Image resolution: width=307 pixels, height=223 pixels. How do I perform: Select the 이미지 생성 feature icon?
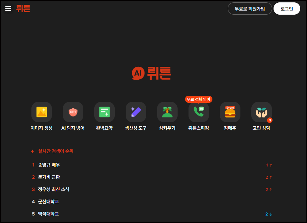[41, 112]
